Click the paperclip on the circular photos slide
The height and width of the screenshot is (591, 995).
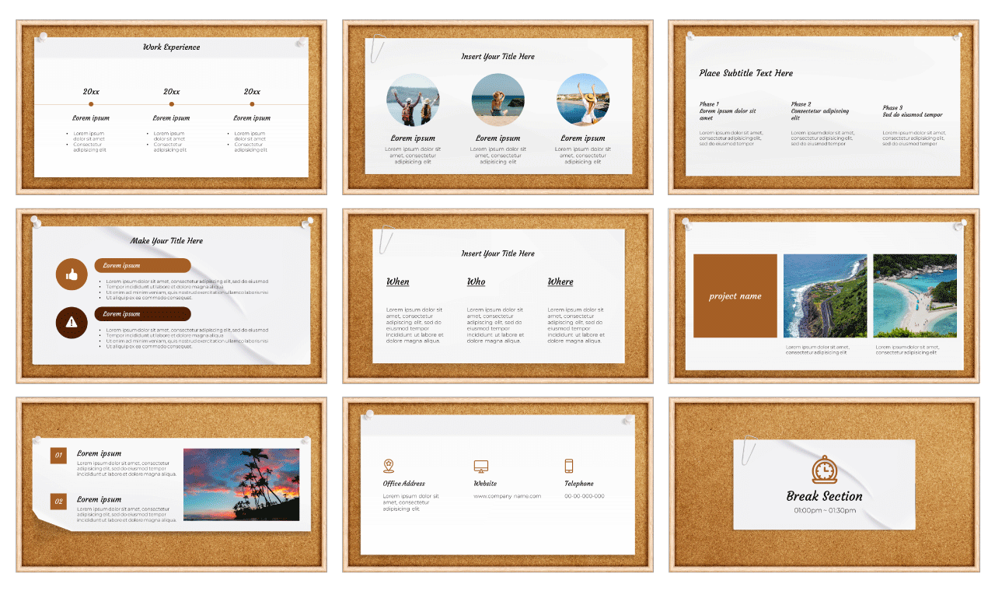tap(377, 48)
